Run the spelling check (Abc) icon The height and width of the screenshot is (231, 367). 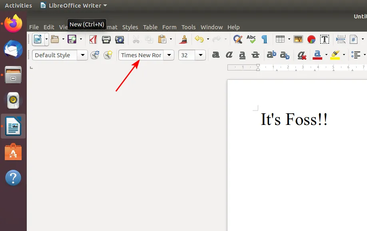pos(251,39)
